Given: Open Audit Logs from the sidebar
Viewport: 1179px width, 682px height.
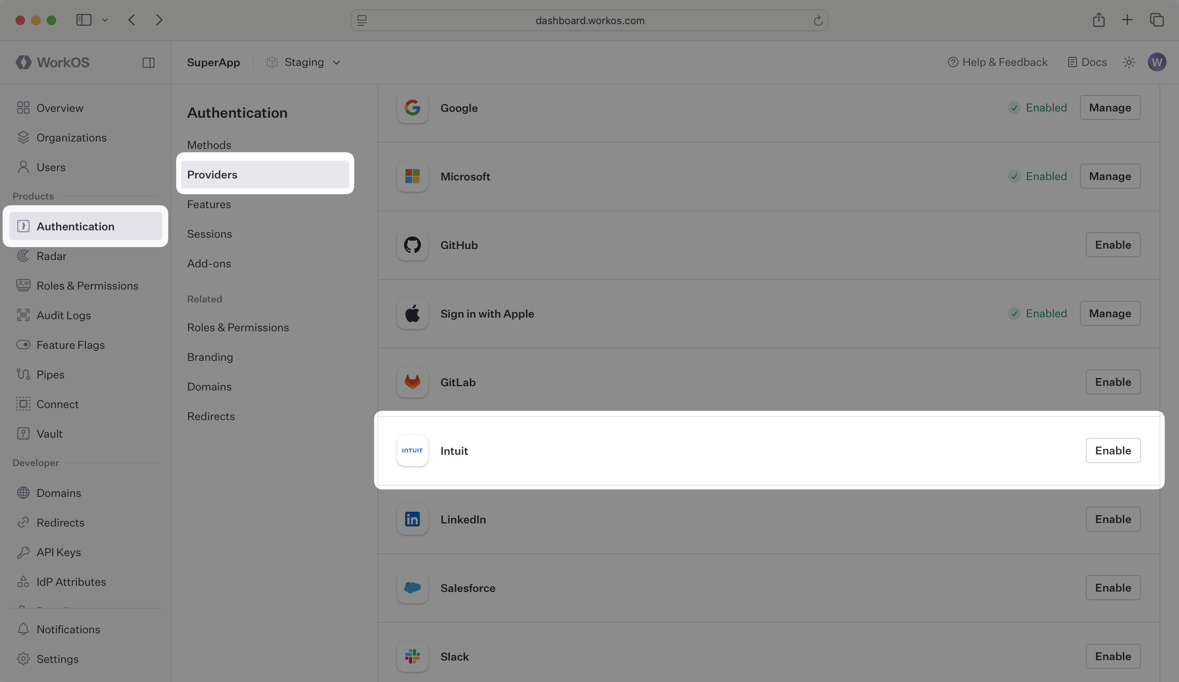Looking at the screenshot, I should coord(63,315).
